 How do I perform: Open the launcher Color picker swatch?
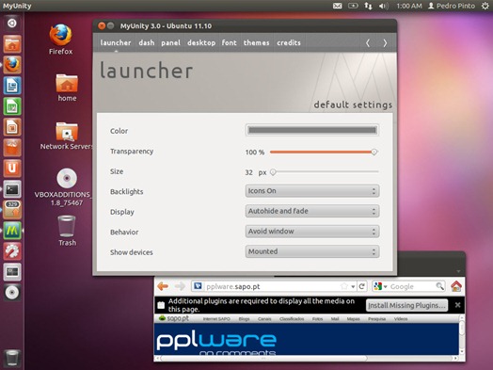tap(312, 130)
